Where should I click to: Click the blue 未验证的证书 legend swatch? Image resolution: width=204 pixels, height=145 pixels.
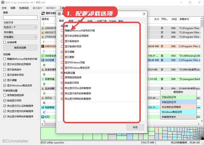click(x=178, y=102)
